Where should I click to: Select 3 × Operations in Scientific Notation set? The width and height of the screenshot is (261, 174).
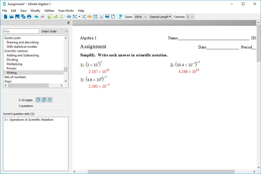pyautogui.click(x=29, y=120)
